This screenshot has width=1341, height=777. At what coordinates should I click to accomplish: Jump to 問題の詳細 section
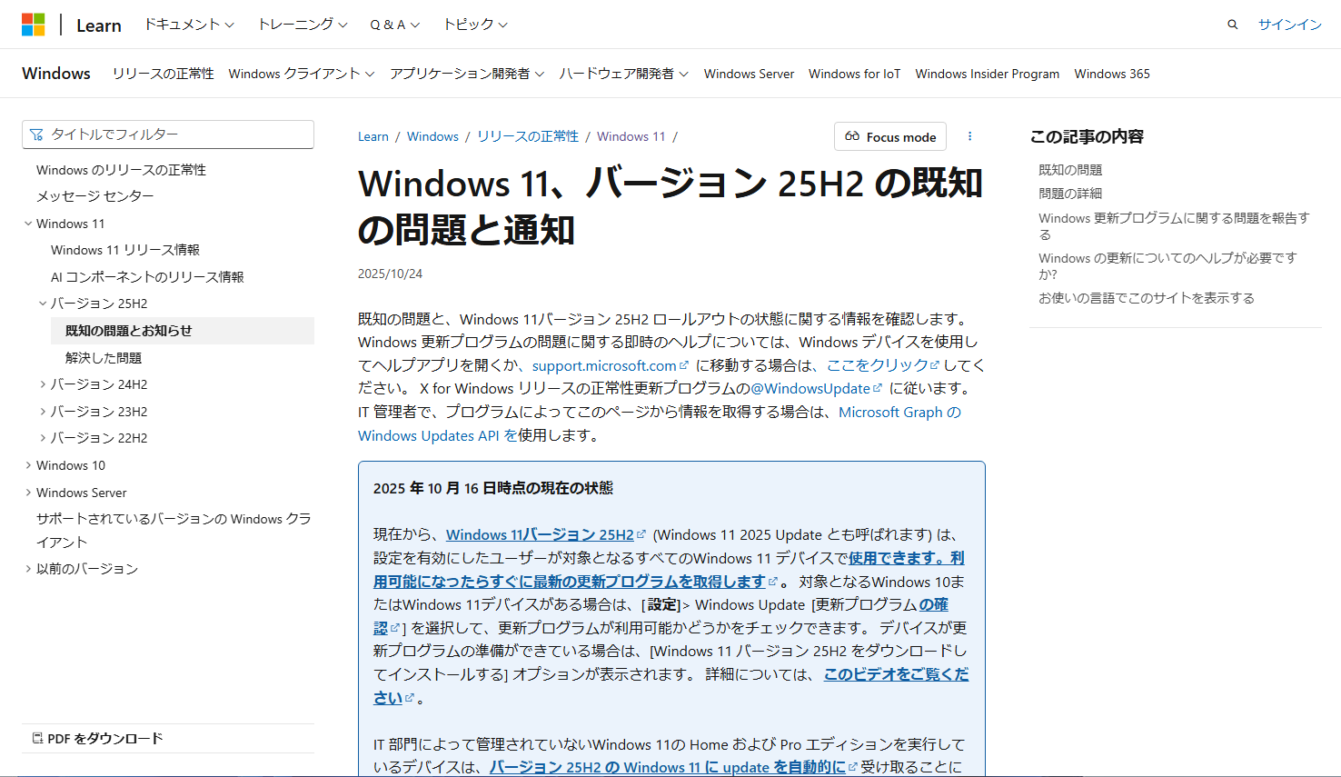coord(1069,194)
